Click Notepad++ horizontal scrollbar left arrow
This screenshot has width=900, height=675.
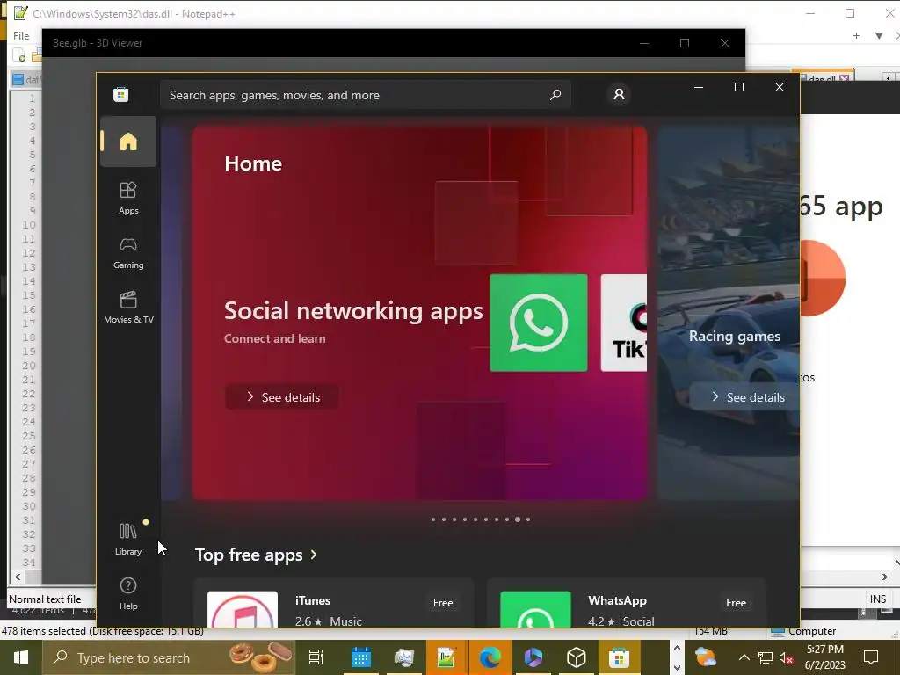click(x=18, y=577)
